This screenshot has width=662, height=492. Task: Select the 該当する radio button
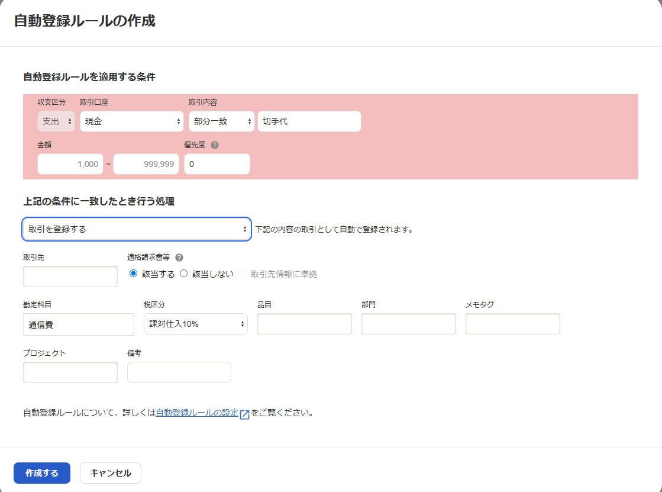[x=133, y=274]
